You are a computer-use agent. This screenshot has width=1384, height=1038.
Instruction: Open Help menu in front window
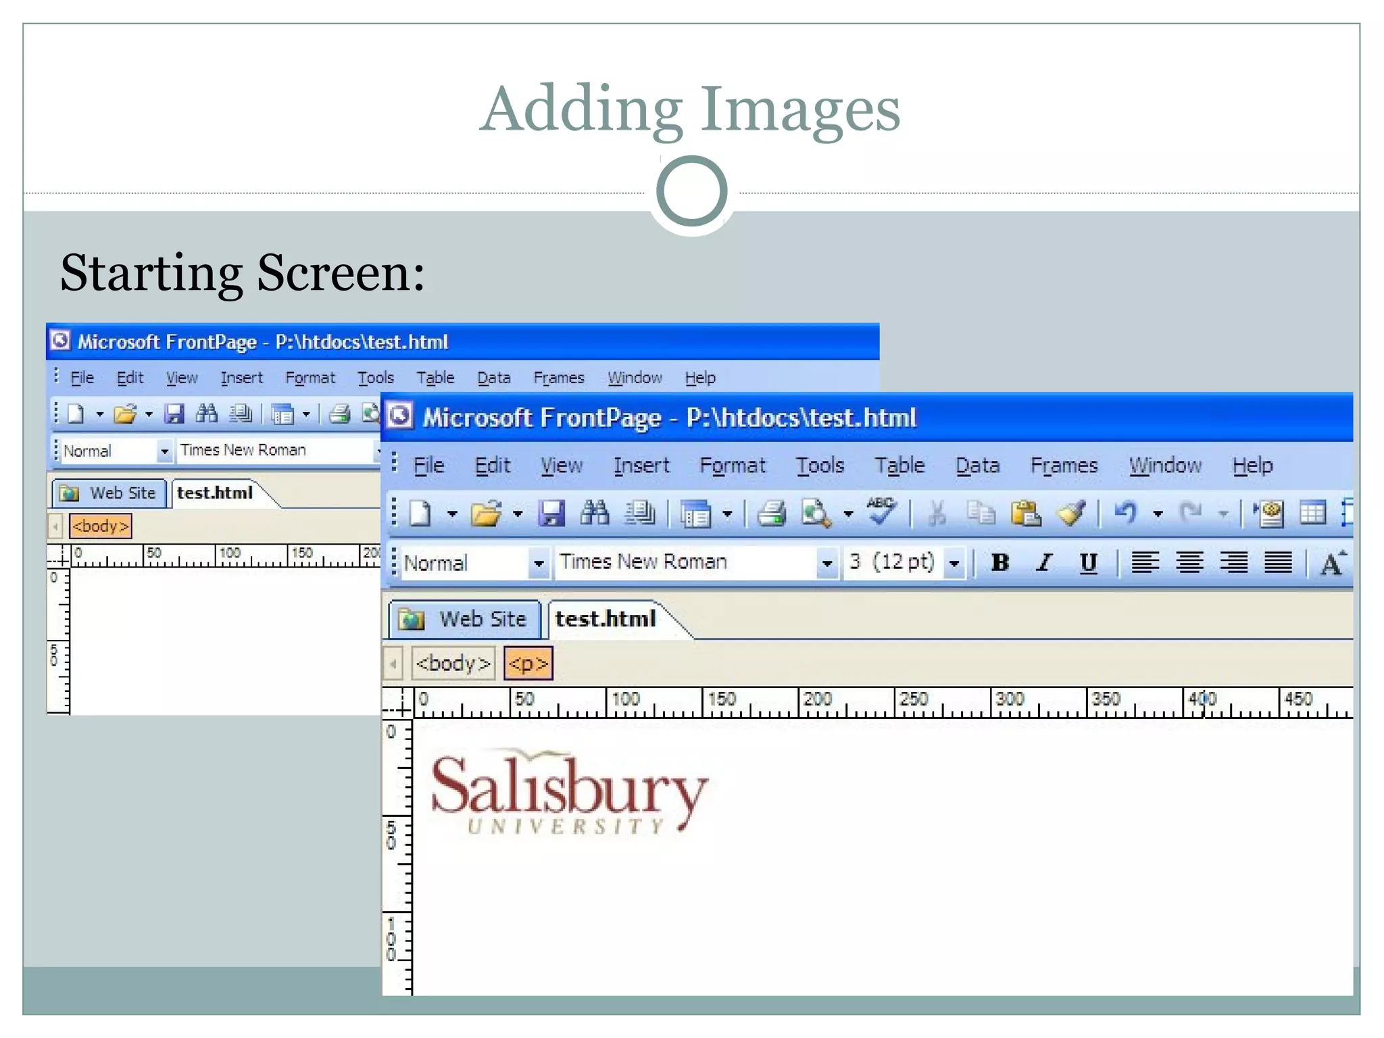(x=1252, y=466)
